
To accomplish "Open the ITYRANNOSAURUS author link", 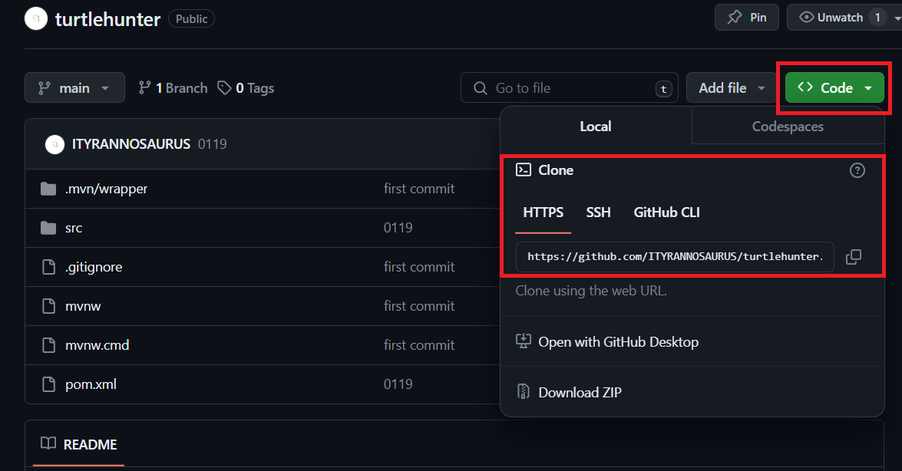I will (x=131, y=143).
